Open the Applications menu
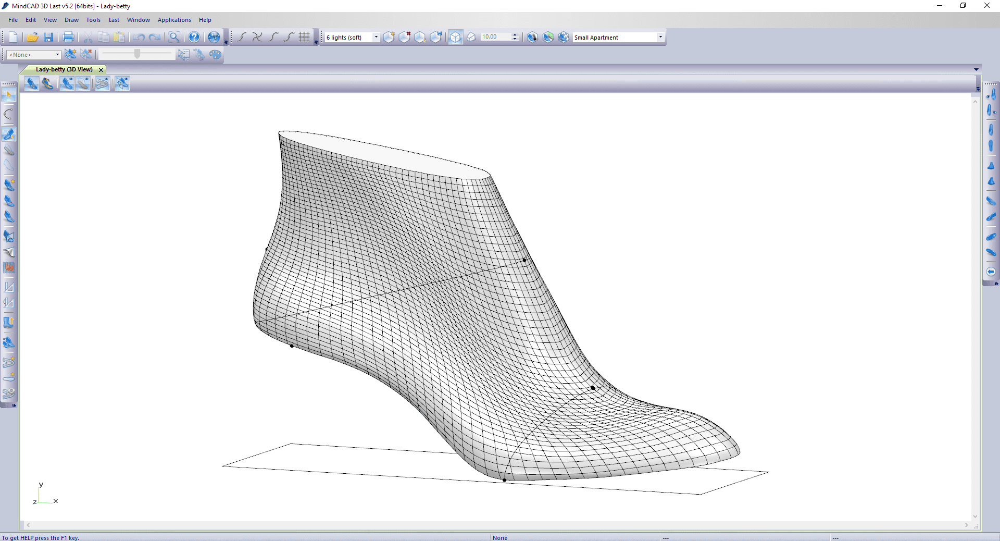 (174, 20)
